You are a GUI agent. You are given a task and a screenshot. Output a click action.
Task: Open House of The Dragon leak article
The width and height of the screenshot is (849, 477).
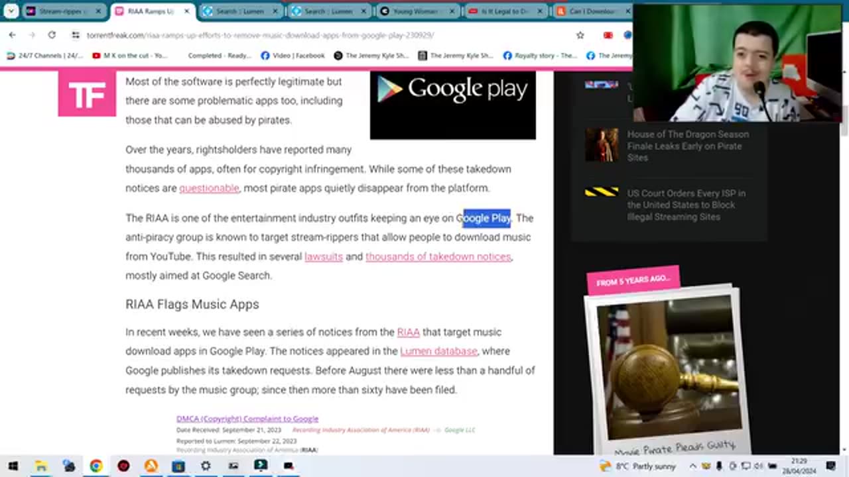(688, 146)
